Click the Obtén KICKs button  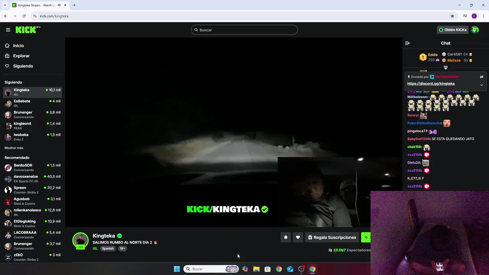point(453,30)
